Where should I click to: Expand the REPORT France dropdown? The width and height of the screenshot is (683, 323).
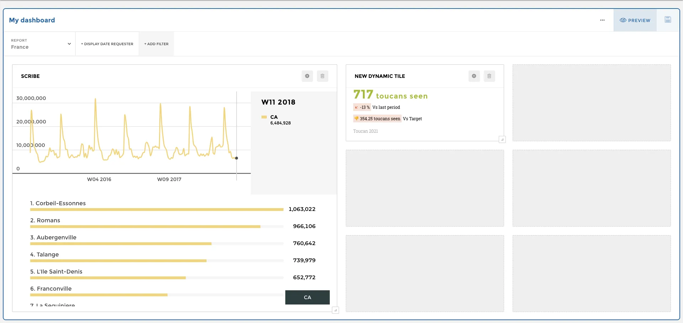point(40,44)
